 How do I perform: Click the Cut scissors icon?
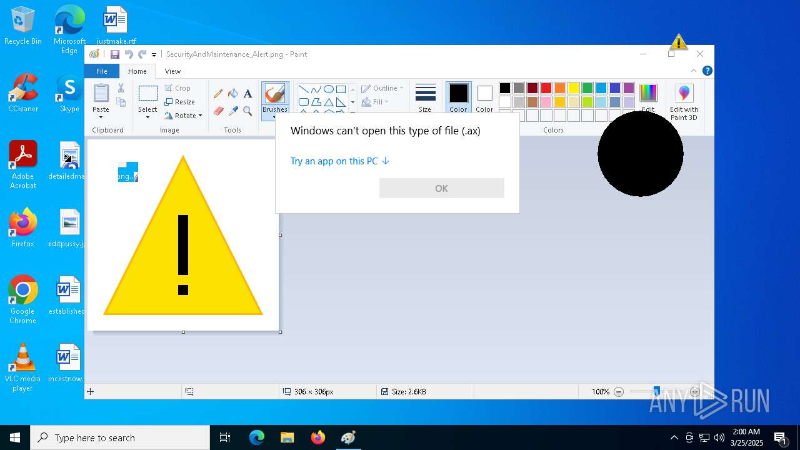tap(121, 88)
